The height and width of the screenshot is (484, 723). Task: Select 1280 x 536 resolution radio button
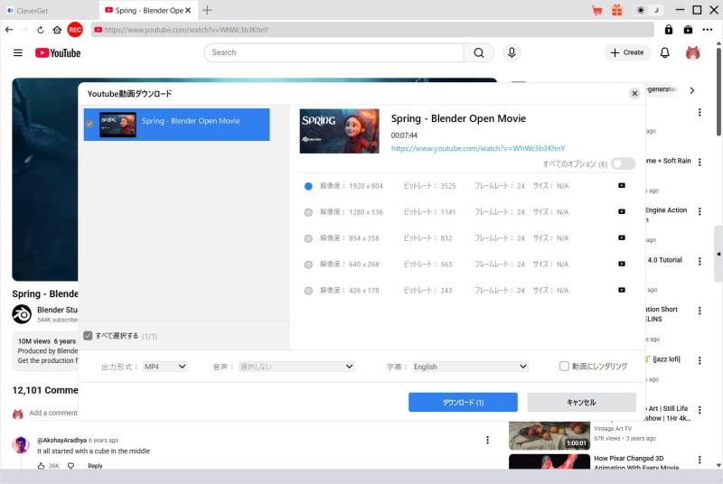pos(308,212)
